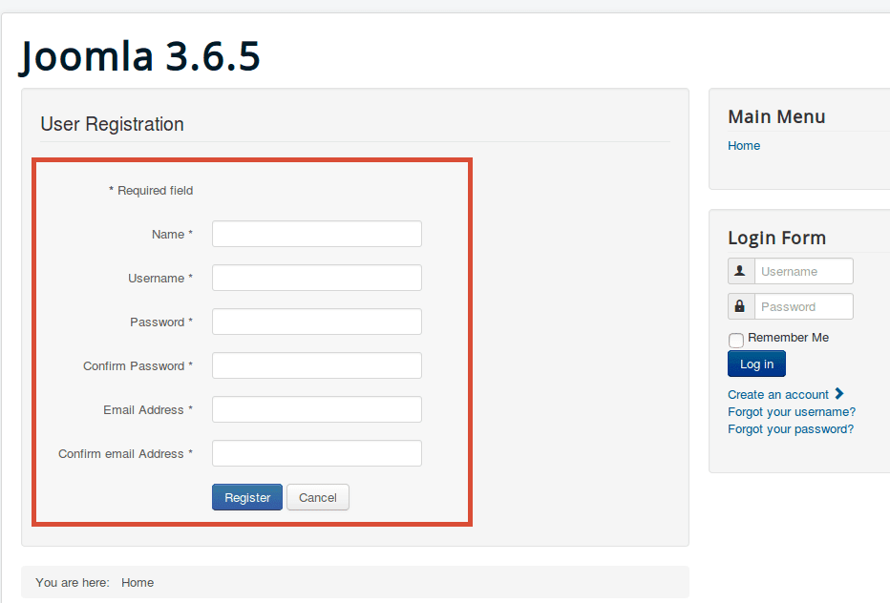
Task: Click the You are here: breadcrumb text
Action: [72, 583]
